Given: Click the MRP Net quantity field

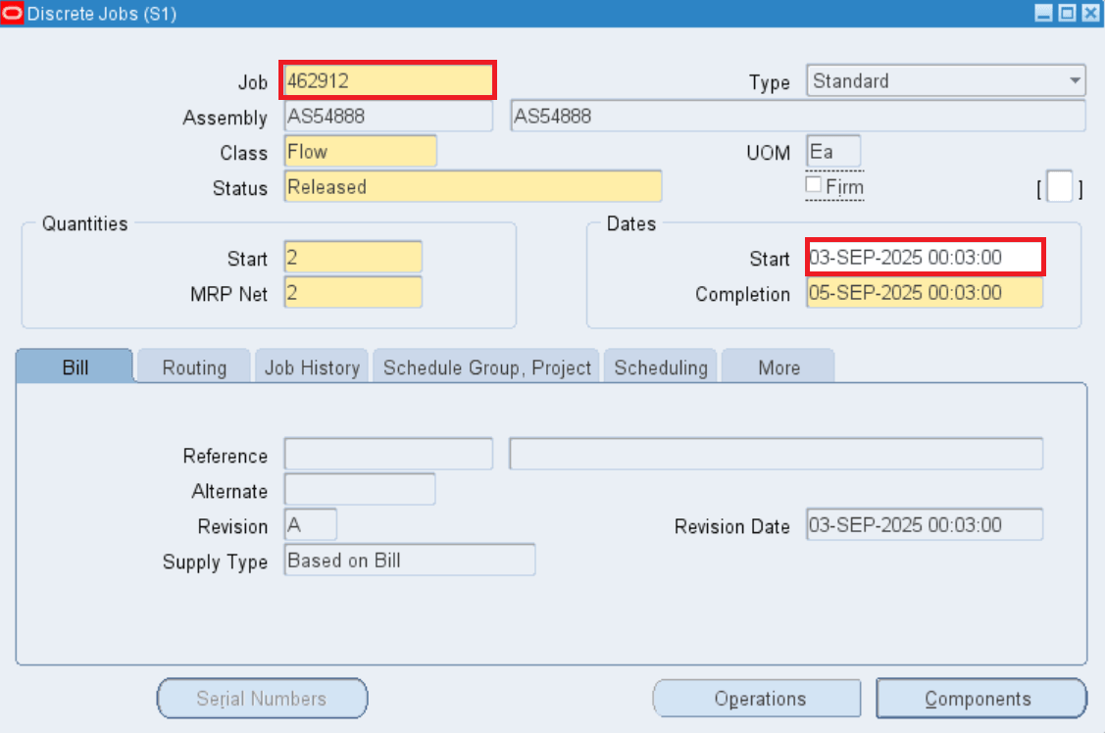Looking at the screenshot, I should click(352, 292).
